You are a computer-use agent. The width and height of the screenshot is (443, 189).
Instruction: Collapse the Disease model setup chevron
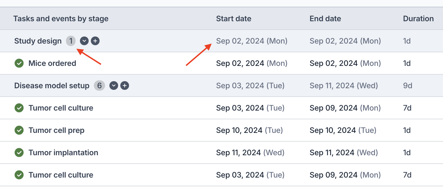(x=114, y=86)
